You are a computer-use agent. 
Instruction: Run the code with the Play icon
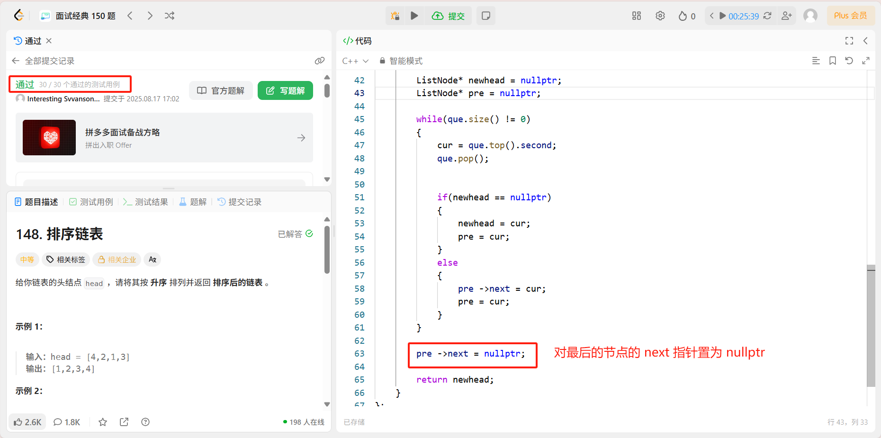click(x=414, y=15)
